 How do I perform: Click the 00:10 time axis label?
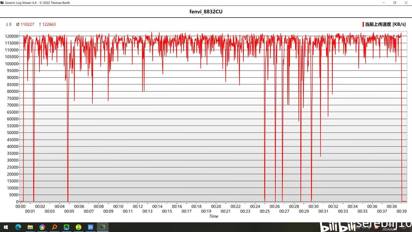tap(118, 206)
